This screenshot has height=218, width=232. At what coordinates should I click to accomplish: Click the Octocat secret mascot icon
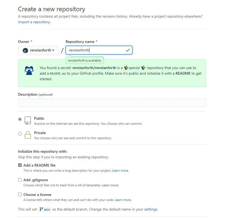coord(29,70)
